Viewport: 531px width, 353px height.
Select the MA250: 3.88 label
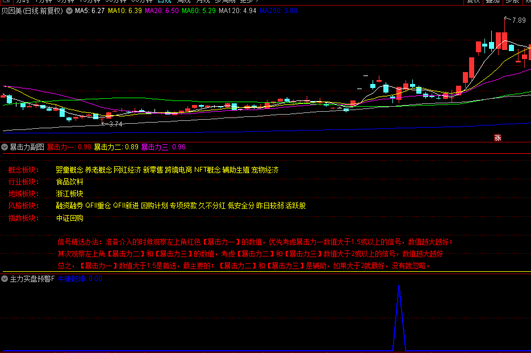(x=278, y=11)
